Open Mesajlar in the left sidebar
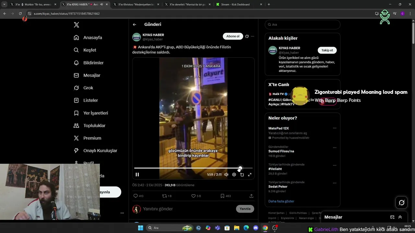Screen dimensions: 415x233 (x=87, y=75)
